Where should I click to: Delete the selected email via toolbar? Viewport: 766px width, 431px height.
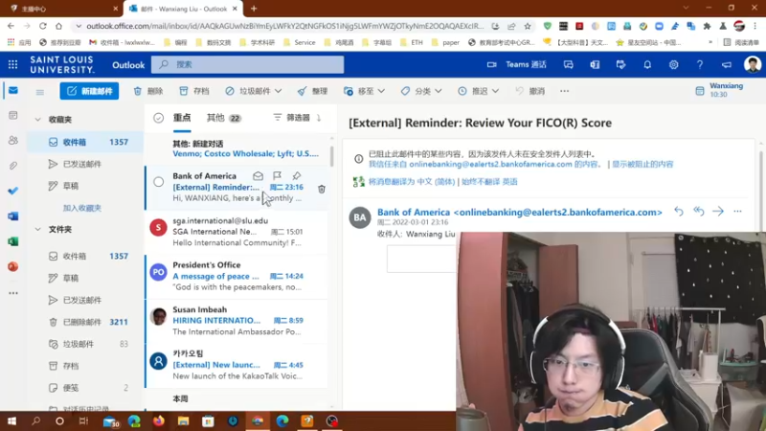click(148, 91)
